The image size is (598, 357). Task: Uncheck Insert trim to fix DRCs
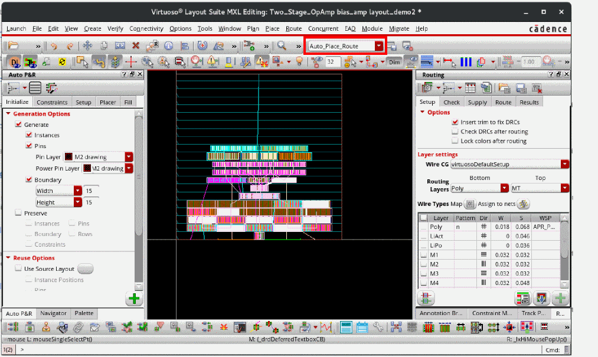[455, 122]
